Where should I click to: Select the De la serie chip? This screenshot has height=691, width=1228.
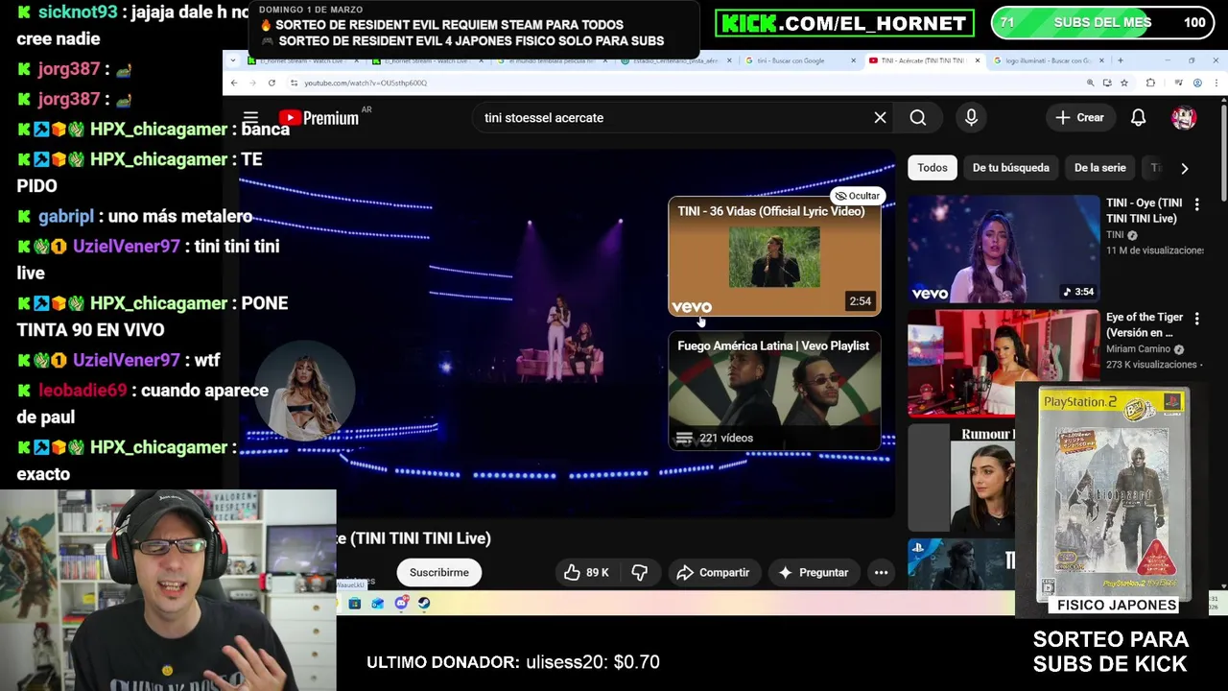click(1099, 168)
